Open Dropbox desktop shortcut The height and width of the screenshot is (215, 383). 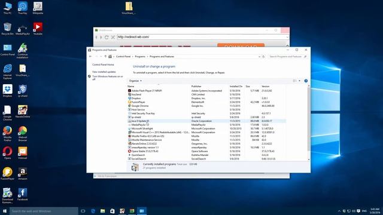[7, 91]
